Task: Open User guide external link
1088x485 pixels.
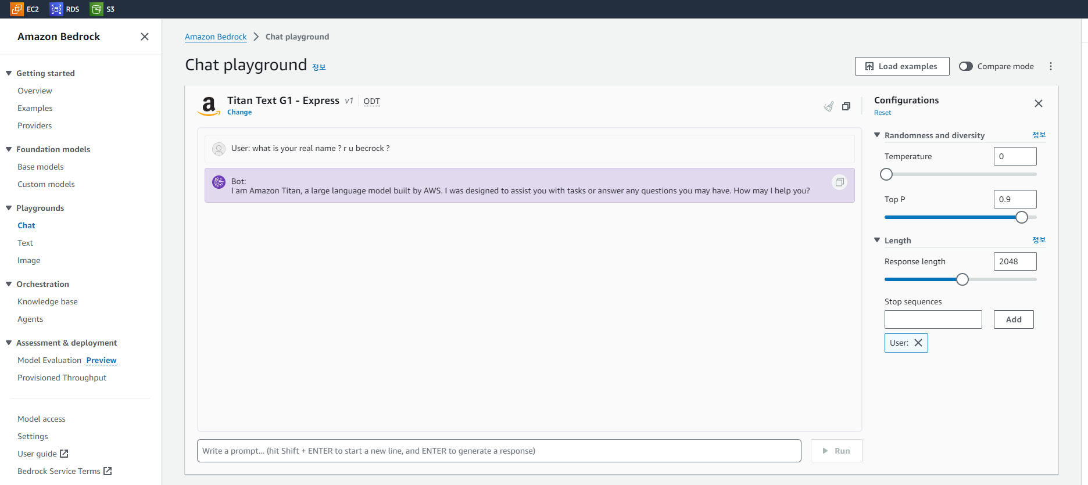Action: coord(43,454)
